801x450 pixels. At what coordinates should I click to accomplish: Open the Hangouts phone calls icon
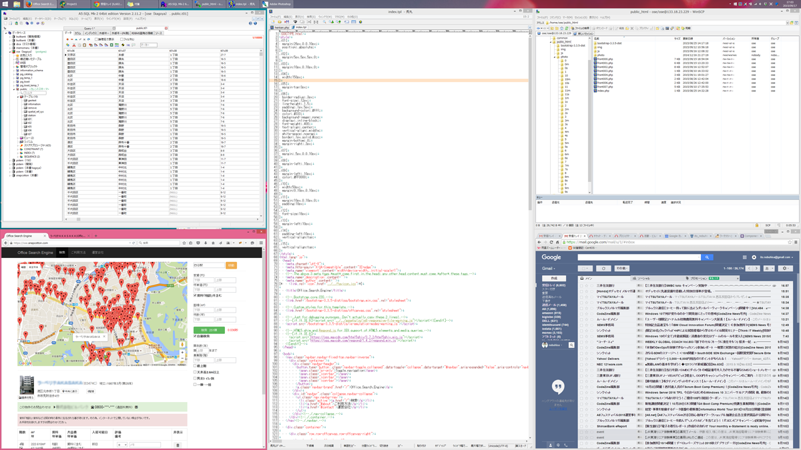tap(566, 445)
